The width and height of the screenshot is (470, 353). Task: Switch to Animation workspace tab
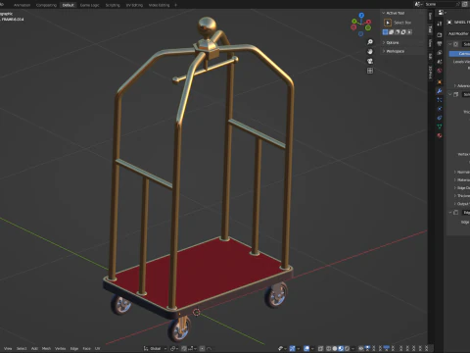tap(22, 5)
